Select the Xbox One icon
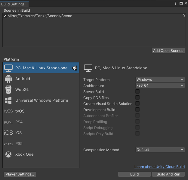188x180 pixels. pos(8,154)
